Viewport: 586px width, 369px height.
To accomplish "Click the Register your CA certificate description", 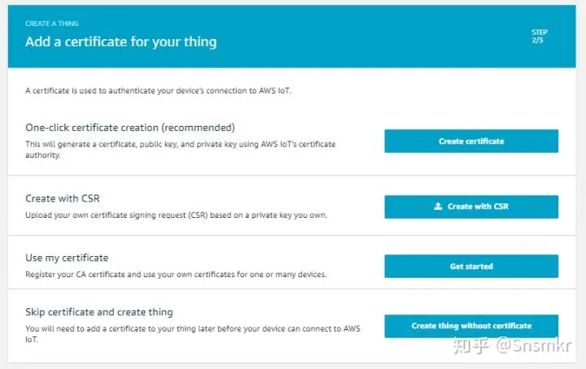I will (176, 275).
